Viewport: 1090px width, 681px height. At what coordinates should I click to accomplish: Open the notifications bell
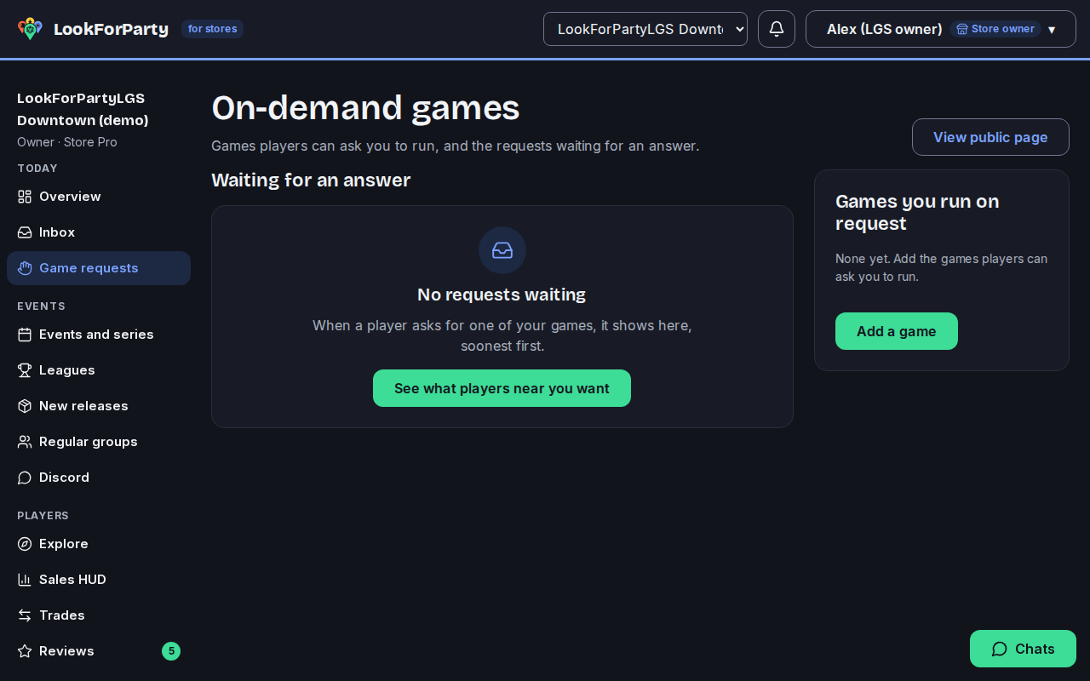(x=777, y=29)
